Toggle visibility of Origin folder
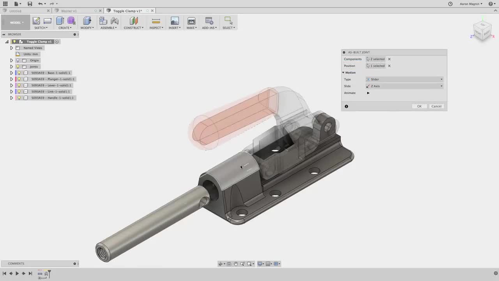The height and width of the screenshot is (281, 499). [18, 60]
